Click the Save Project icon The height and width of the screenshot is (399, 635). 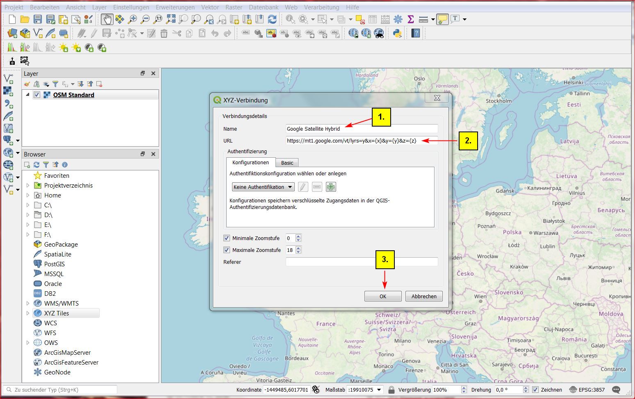coord(38,19)
